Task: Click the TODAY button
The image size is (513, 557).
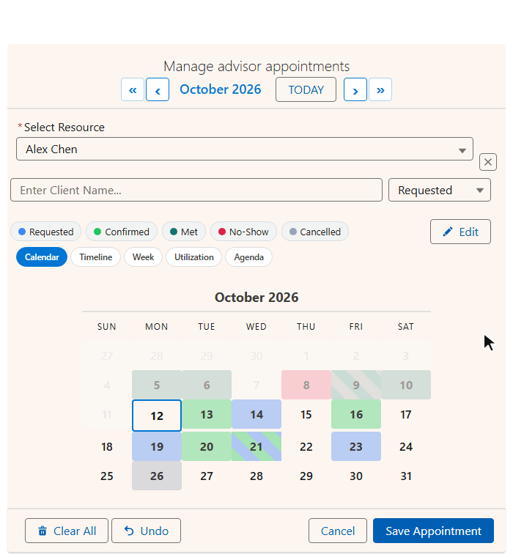Action: (306, 89)
